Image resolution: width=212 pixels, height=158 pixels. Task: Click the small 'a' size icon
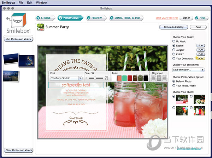click(x=87, y=78)
